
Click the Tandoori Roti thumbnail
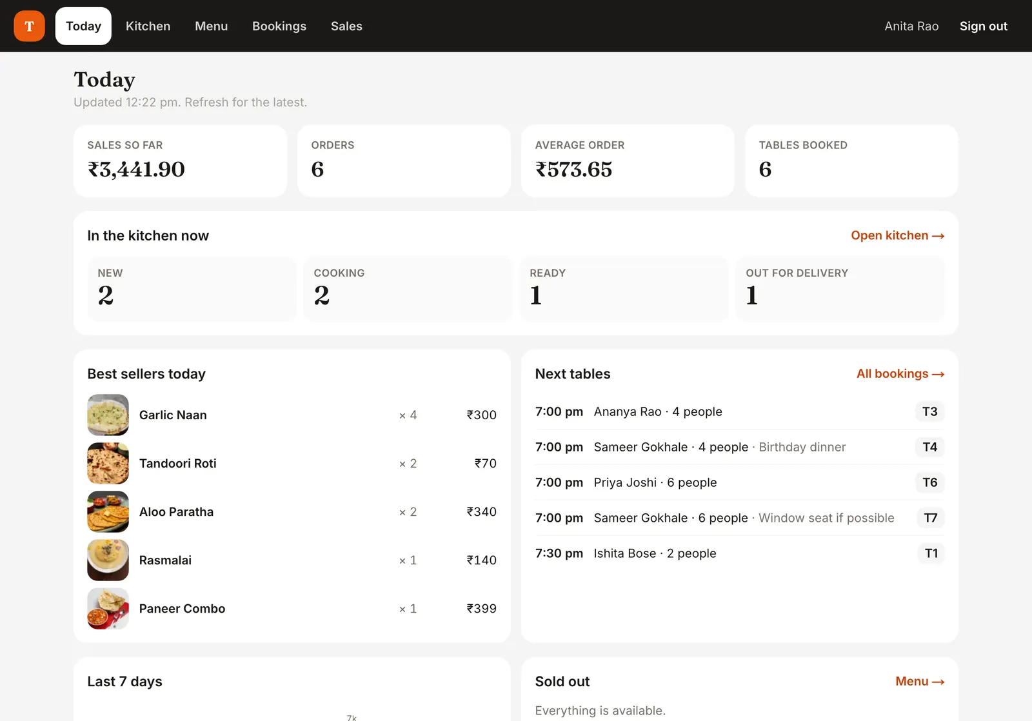click(x=108, y=463)
